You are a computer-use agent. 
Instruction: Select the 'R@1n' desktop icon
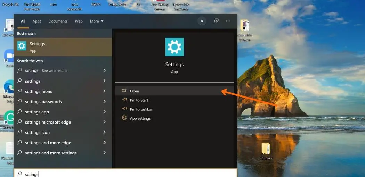click(x=96, y=4)
